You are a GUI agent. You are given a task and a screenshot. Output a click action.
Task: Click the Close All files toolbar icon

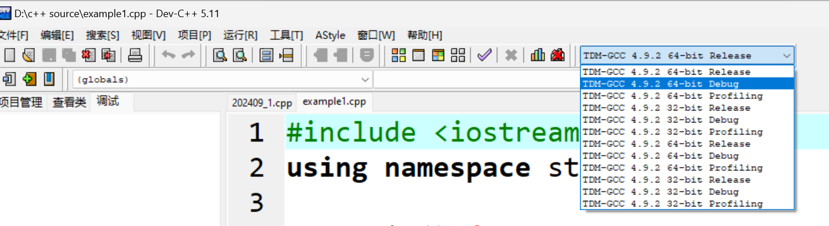click(108, 55)
